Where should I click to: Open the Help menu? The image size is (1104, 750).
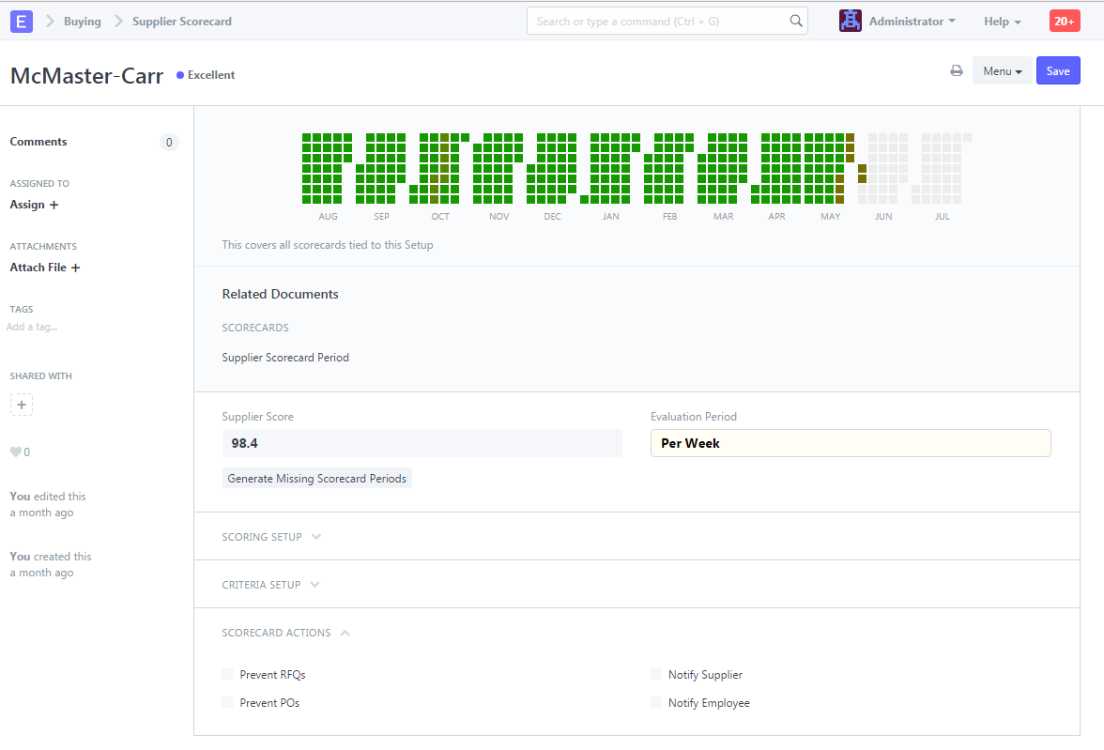[x=1002, y=21]
